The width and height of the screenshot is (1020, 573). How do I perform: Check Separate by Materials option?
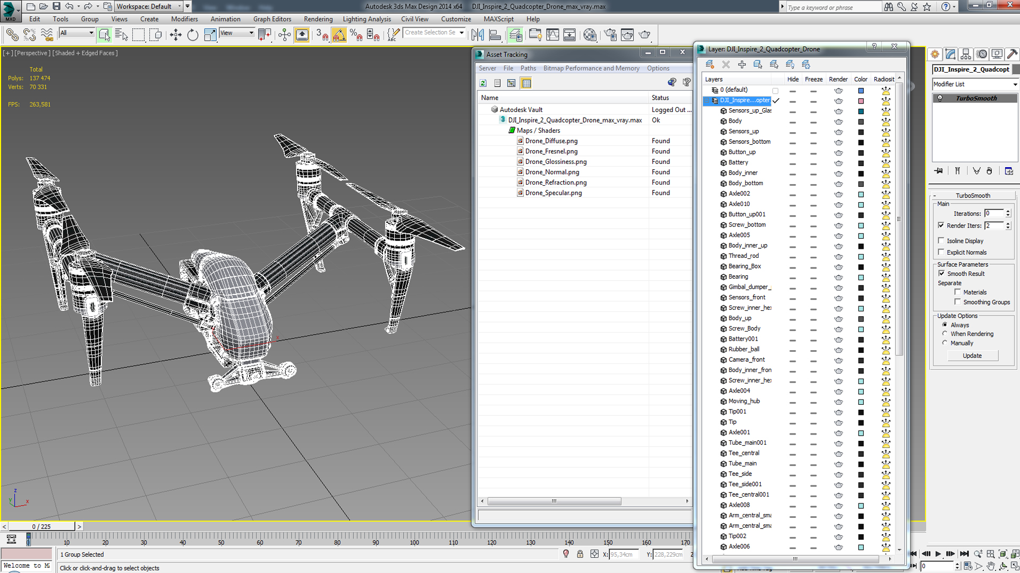(958, 292)
